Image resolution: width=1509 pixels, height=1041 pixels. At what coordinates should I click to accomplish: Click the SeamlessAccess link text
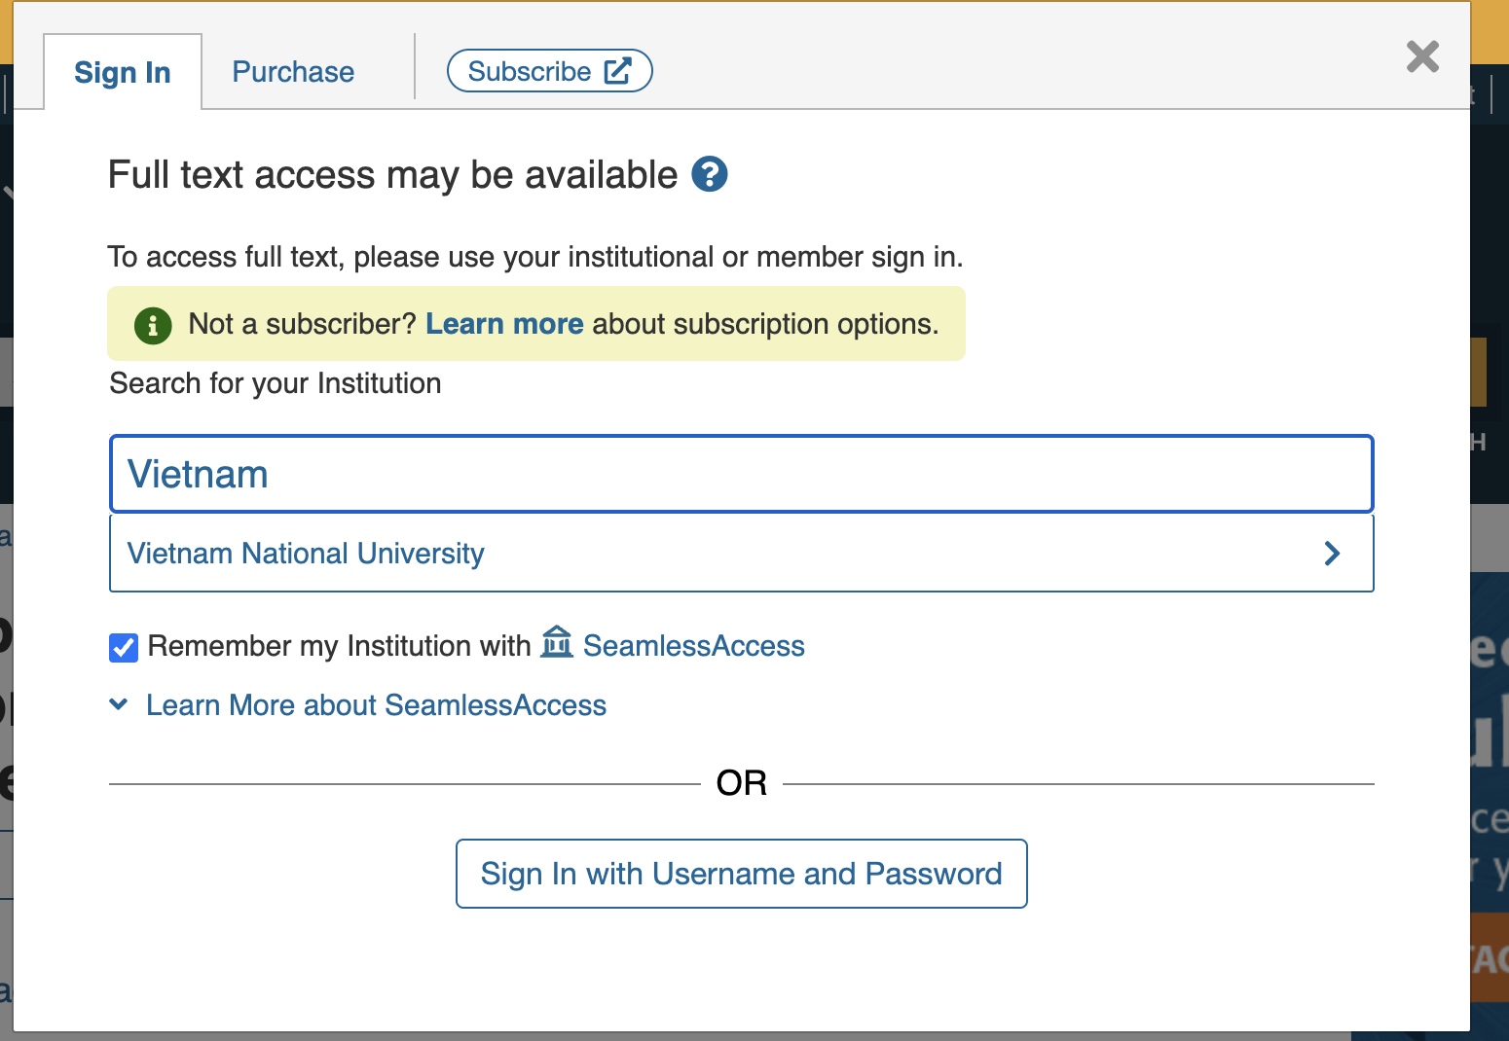coord(693,646)
